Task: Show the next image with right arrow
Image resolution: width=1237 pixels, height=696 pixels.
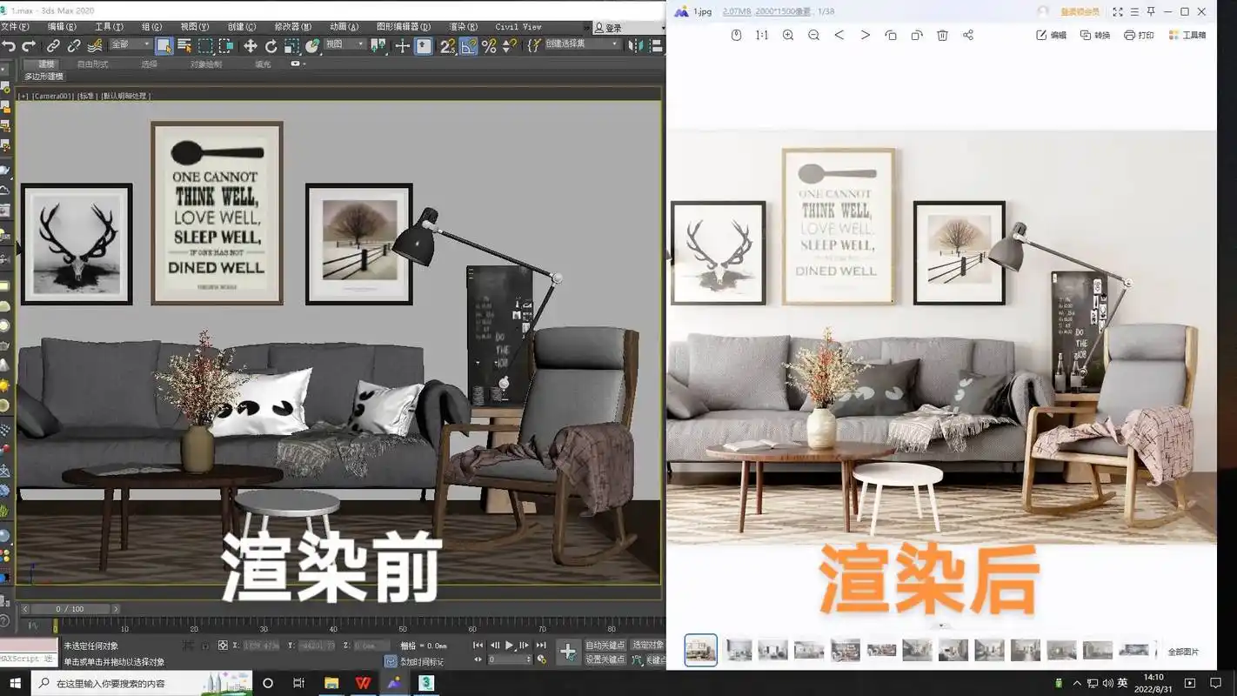Action: click(x=865, y=36)
